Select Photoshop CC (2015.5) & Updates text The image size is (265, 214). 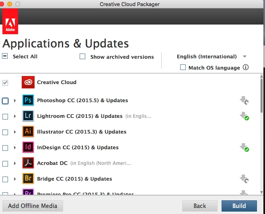pyautogui.click(x=82, y=101)
